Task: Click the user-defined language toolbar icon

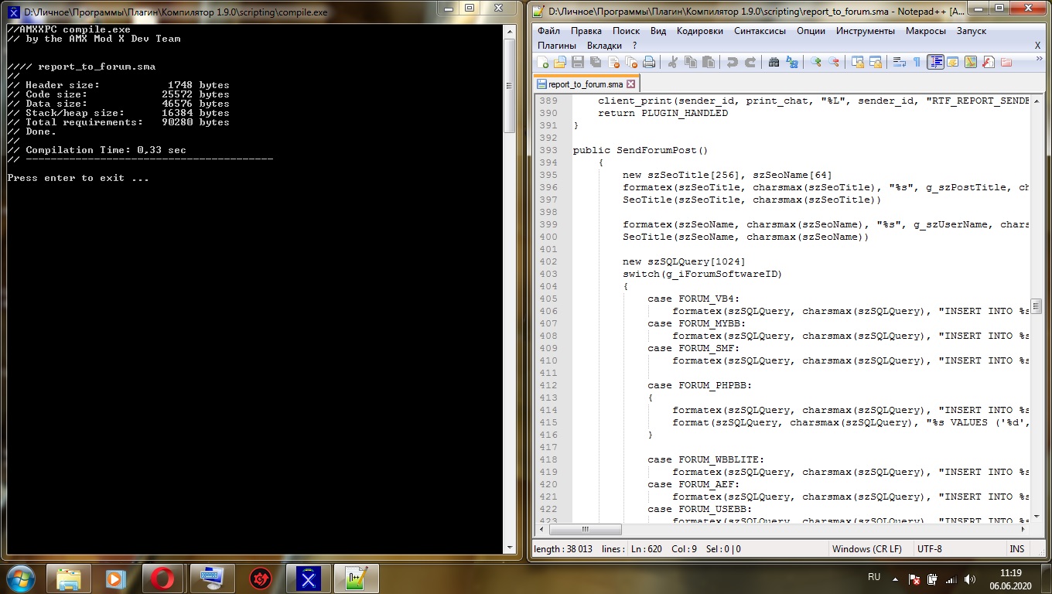Action: [953, 63]
